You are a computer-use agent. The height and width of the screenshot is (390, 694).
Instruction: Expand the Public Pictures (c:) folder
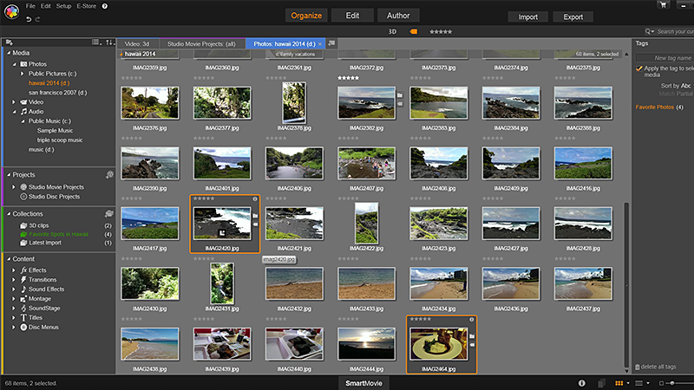(x=22, y=73)
